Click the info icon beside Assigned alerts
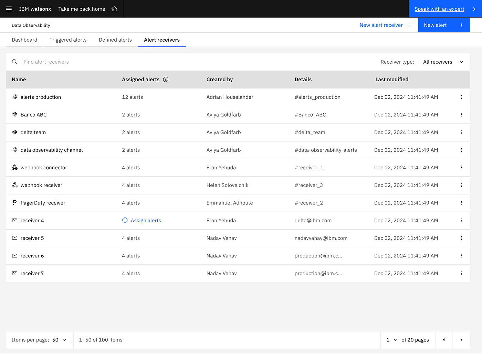Screen dimensions: 482x360 click(166, 80)
